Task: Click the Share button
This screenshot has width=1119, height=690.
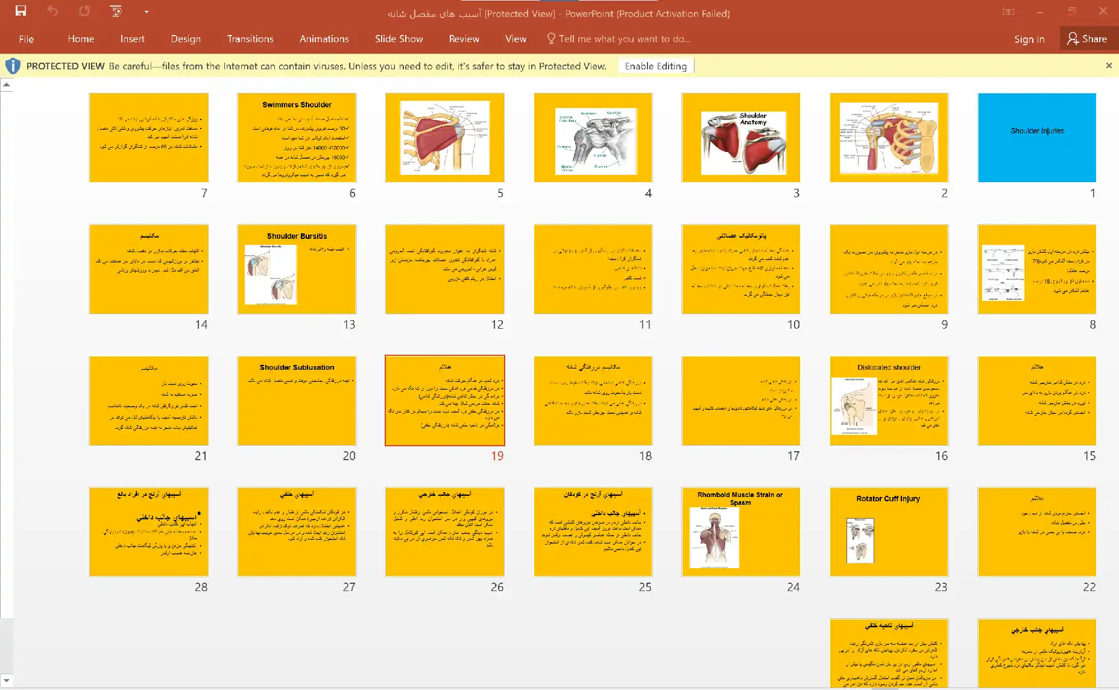Action: click(1087, 39)
